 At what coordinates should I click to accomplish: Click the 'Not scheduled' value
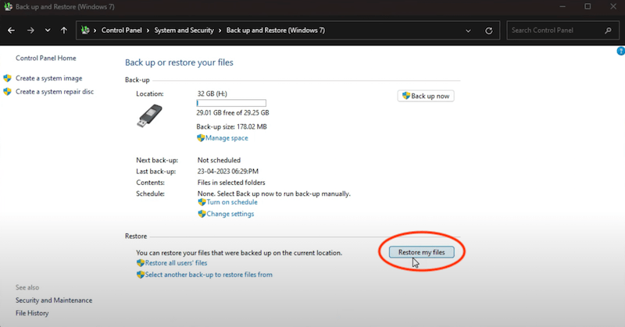[x=219, y=160]
